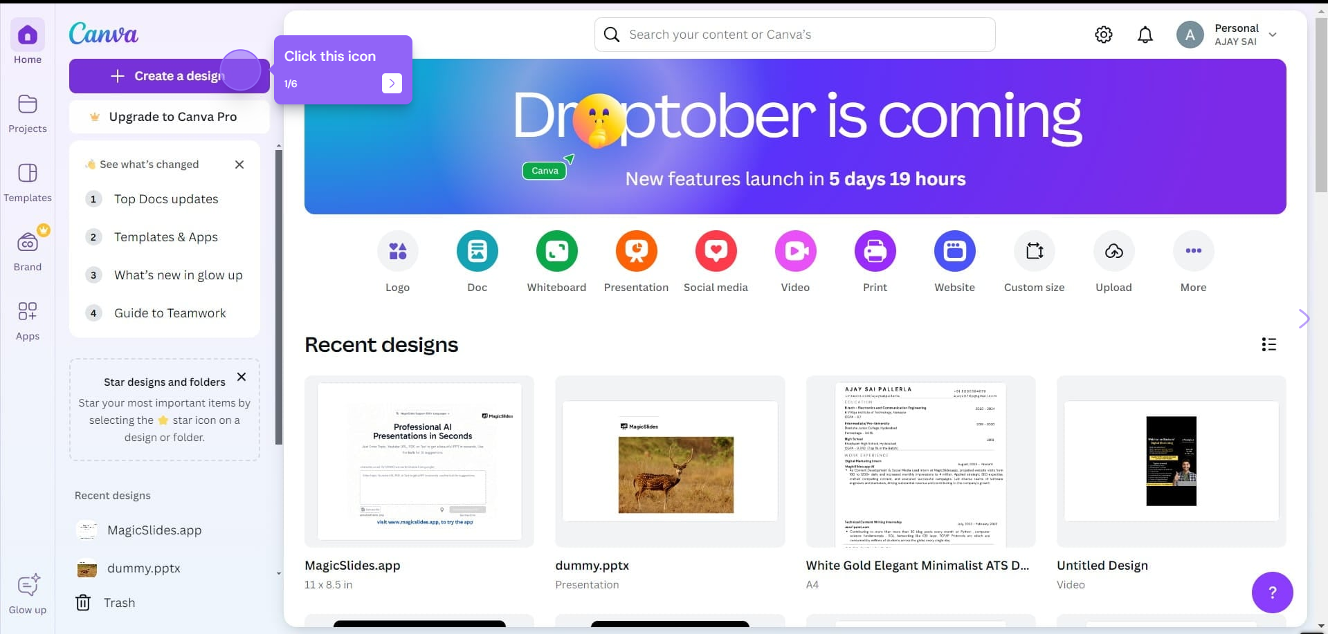Advance the tooltip to the next step
Image resolution: width=1328 pixels, height=634 pixels.
coord(392,83)
